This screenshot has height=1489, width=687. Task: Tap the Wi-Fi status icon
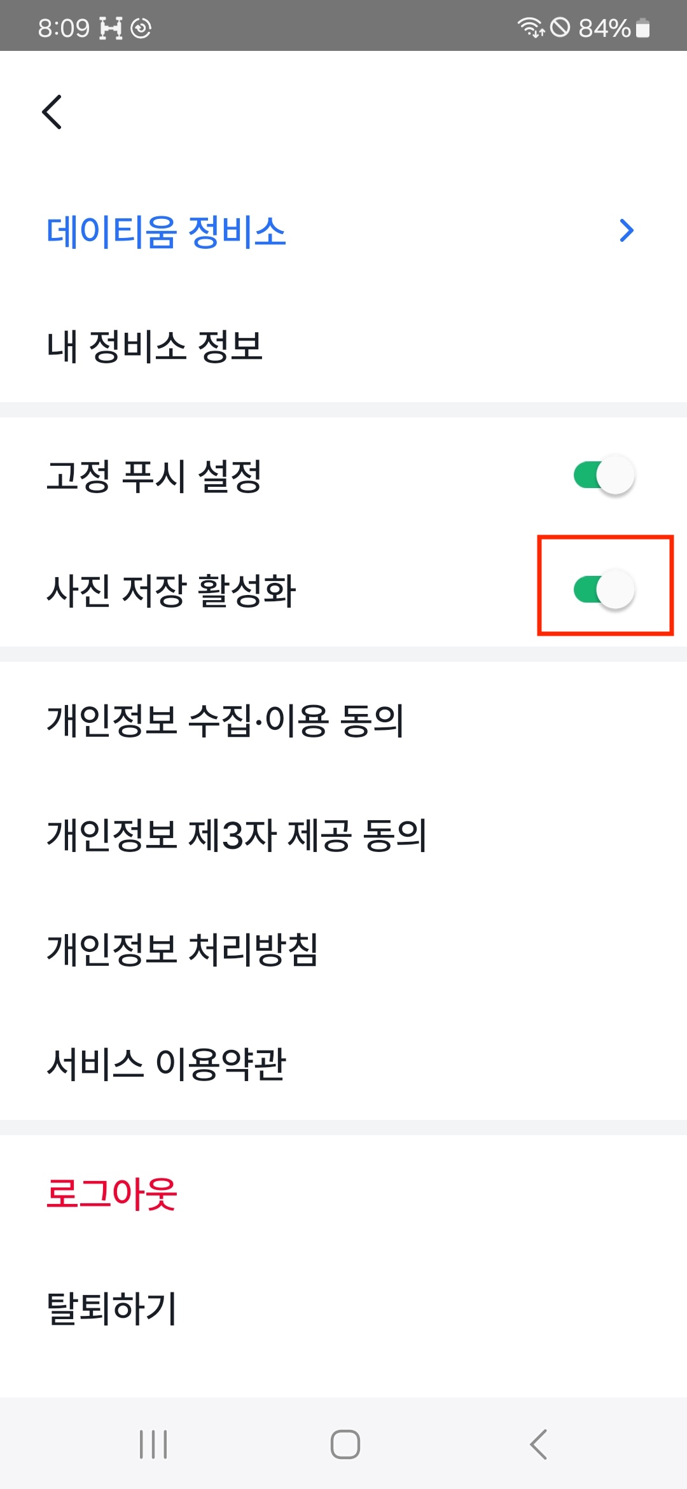(530, 27)
